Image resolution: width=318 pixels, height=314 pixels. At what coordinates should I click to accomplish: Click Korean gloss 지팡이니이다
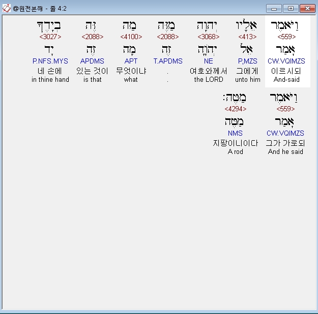coord(236,143)
